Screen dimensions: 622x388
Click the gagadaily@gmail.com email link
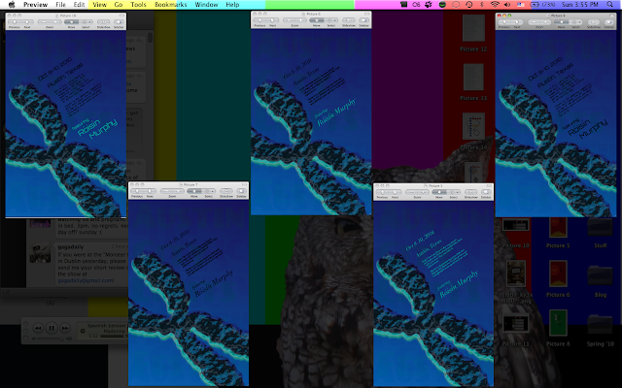pos(86,280)
